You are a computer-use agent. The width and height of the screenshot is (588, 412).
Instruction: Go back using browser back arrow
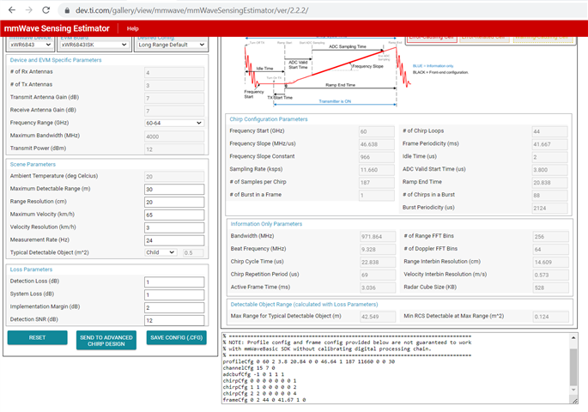pyautogui.click(x=12, y=10)
